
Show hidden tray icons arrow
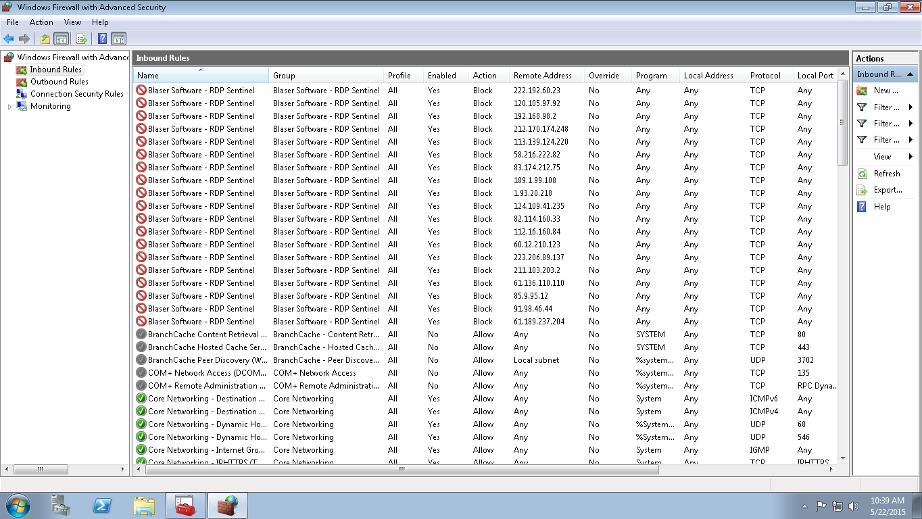pyautogui.click(x=804, y=505)
